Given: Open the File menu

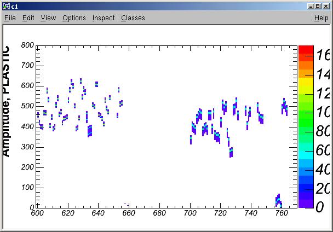Looking at the screenshot, I should (x=10, y=18).
